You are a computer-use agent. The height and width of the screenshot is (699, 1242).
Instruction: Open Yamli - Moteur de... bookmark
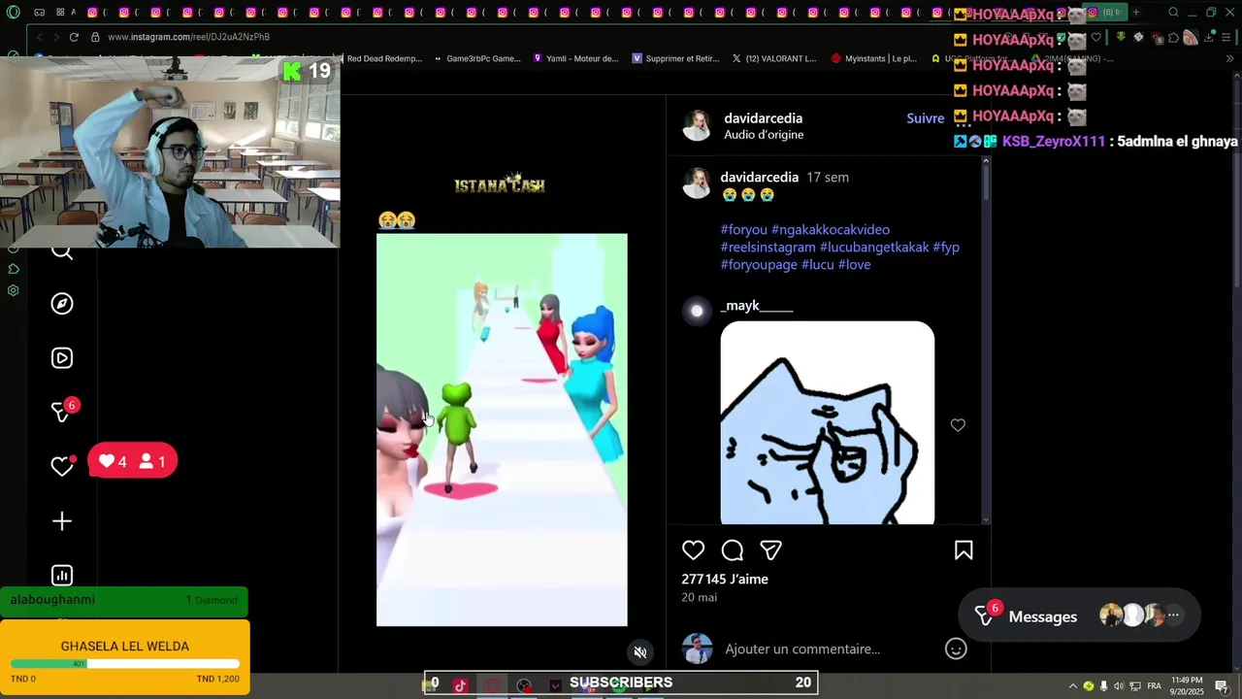pos(575,58)
